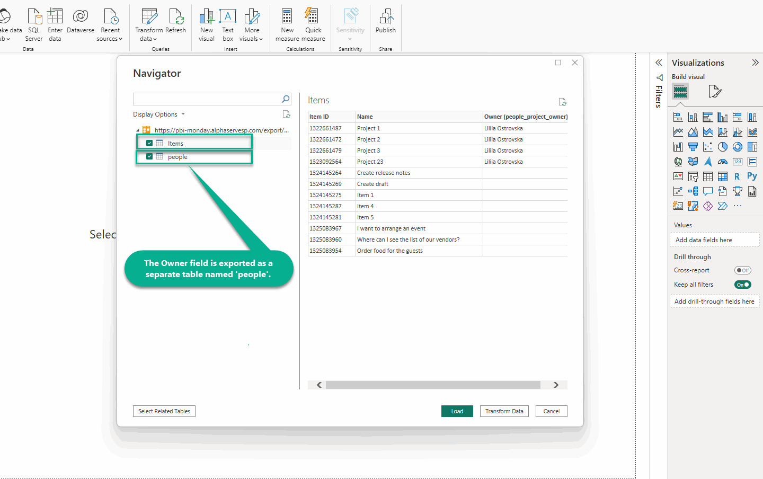Uncheck the Items table checkbox

[149, 143]
